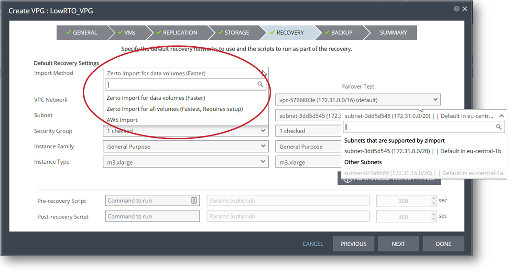
Task: Open Failover Test Instance Family dropdown
Action: [x=308, y=146]
